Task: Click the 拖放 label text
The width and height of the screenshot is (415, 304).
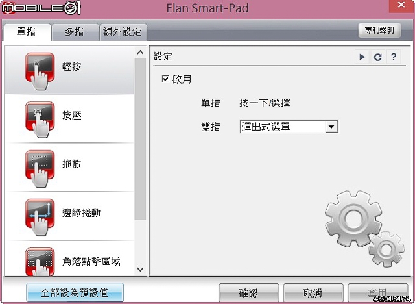Action: 72,164
